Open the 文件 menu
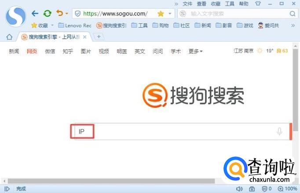The image size is (300, 193). coord(187,4)
